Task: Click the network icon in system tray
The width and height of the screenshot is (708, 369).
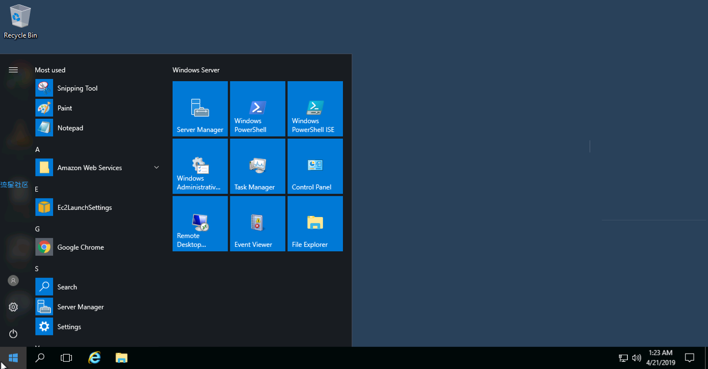Action: (623, 358)
